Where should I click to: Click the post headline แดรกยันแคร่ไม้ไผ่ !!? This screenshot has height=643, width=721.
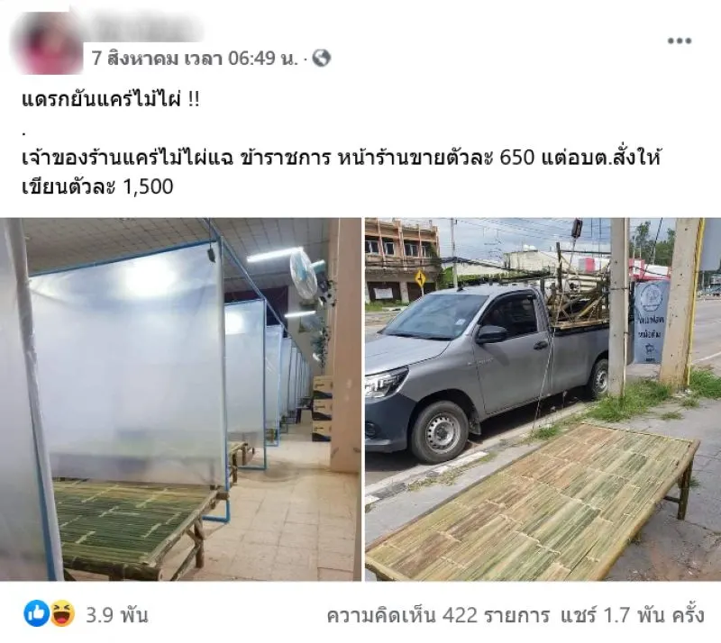tap(111, 100)
